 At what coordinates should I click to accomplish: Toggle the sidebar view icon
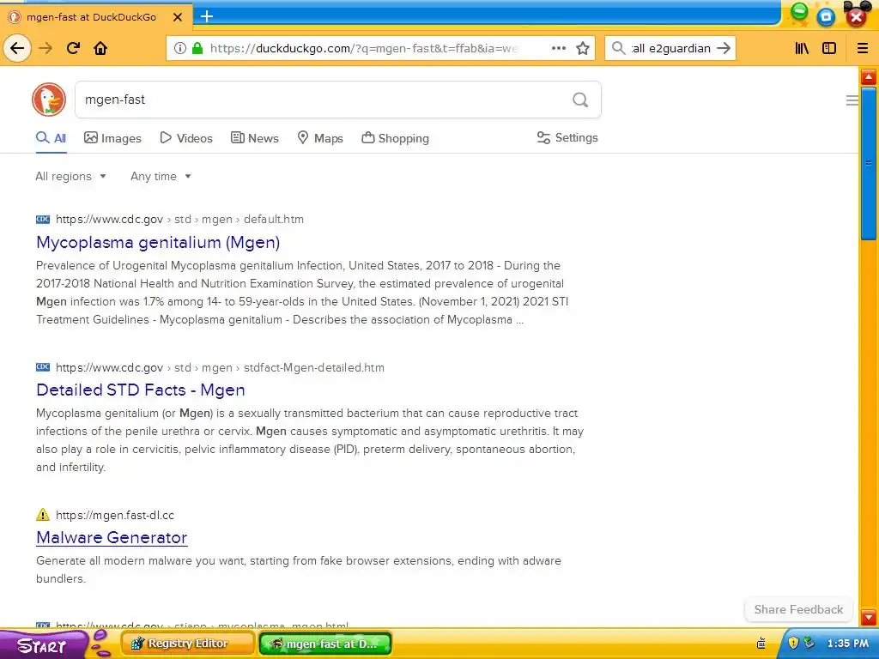pyautogui.click(x=829, y=48)
